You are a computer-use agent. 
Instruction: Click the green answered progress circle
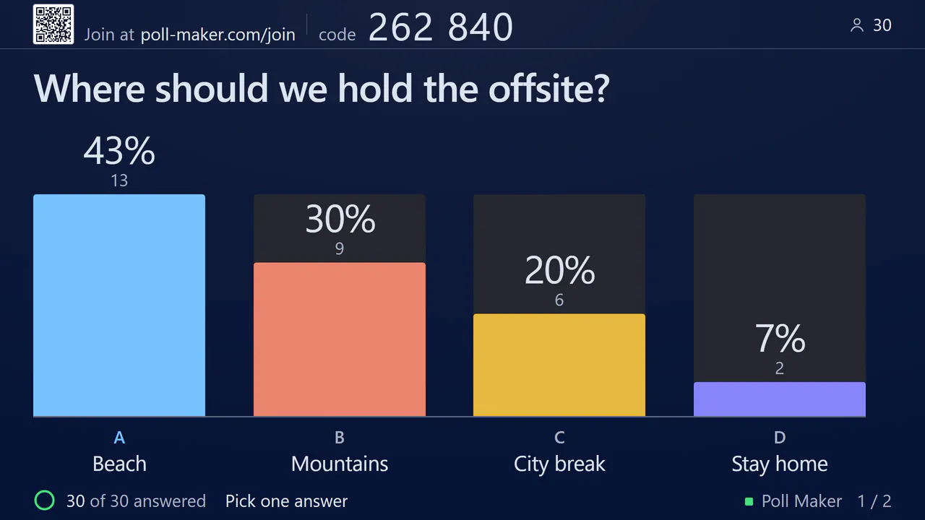click(45, 500)
